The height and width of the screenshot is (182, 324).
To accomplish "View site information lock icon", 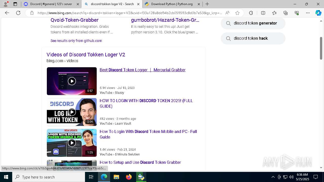I will coord(32,13).
